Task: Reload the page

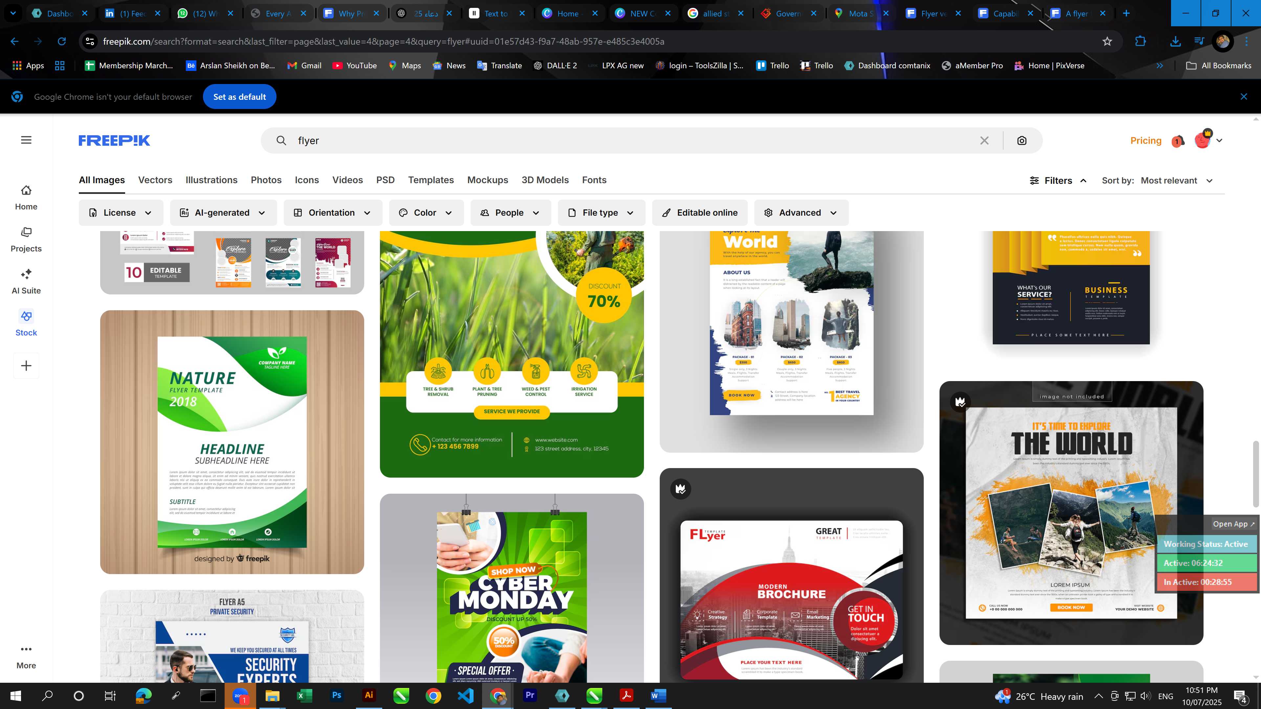Action: click(x=62, y=42)
